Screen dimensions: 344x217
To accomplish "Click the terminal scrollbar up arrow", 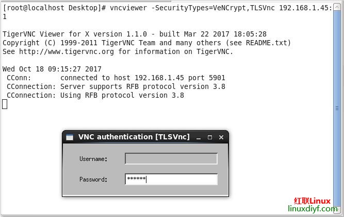I will [x=338, y=6].
